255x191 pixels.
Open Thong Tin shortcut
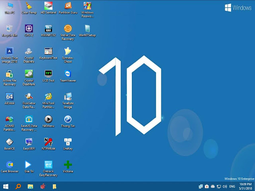click(x=68, y=121)
